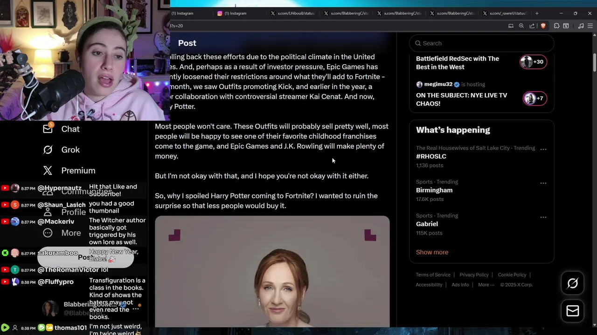Click the share page icon in address bar
The height and width of the screenshot is (335, 597).
532,26
